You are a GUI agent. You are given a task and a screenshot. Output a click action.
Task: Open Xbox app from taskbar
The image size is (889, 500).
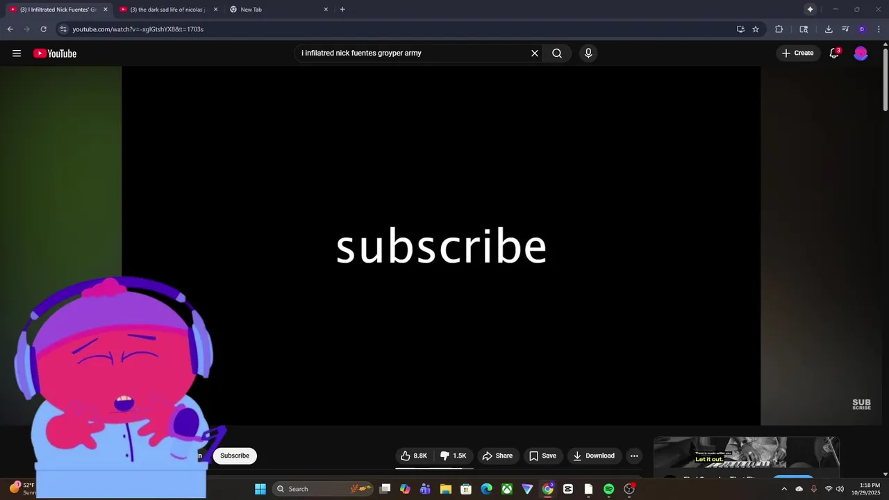[x=507, y=489]
